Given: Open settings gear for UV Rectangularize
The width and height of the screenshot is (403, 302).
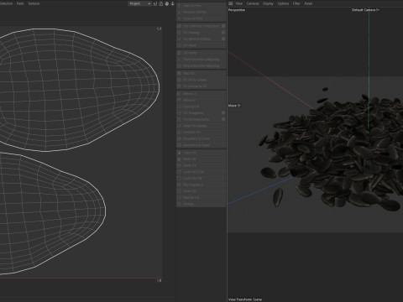Looking at the screenshot, I should (223, 119).
